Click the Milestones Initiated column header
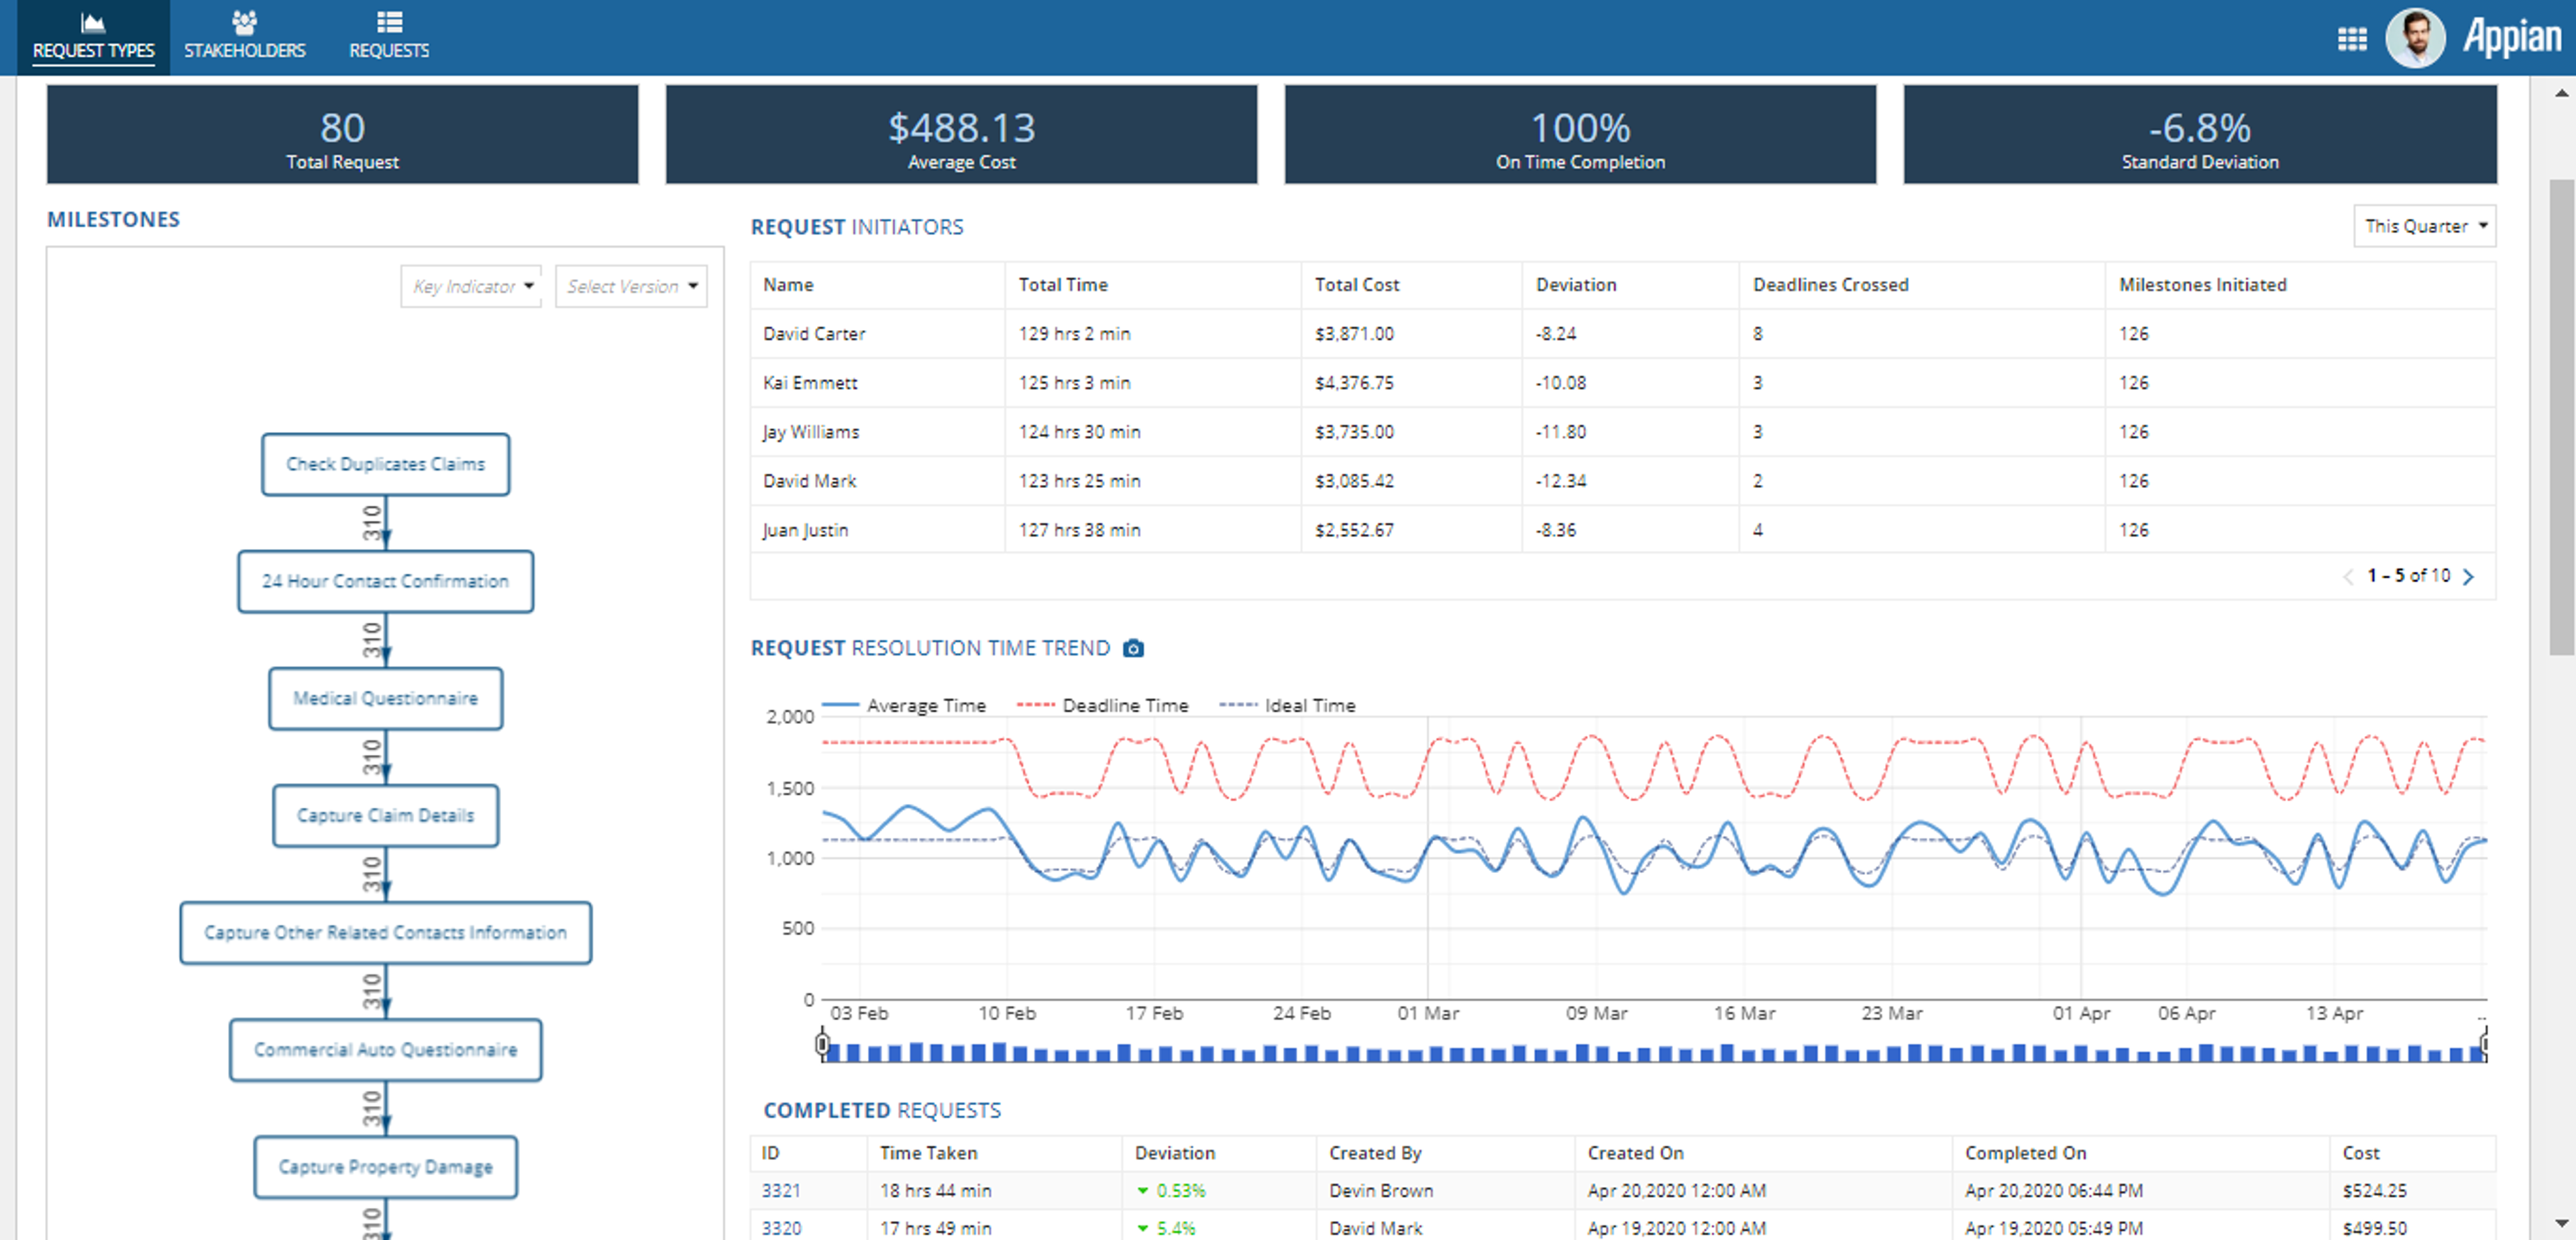The image size is (2576, 1240). pyautogui.click(x=2202, y=285)
